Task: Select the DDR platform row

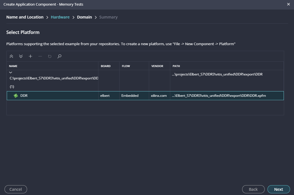Action: coord(56,96)
